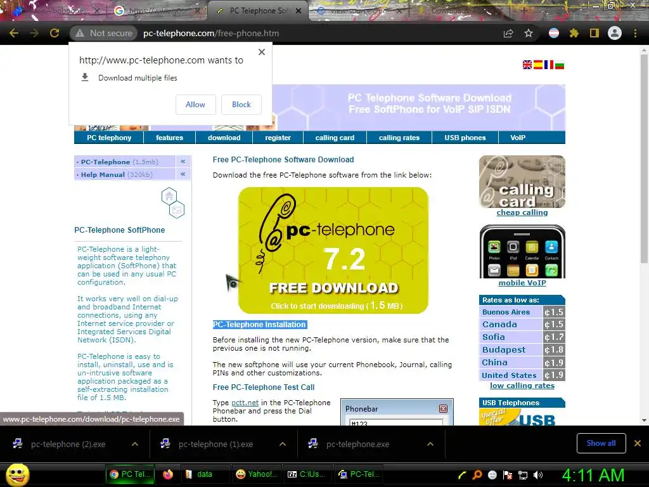Click the Not secure warning chip

tap(104, 33)
